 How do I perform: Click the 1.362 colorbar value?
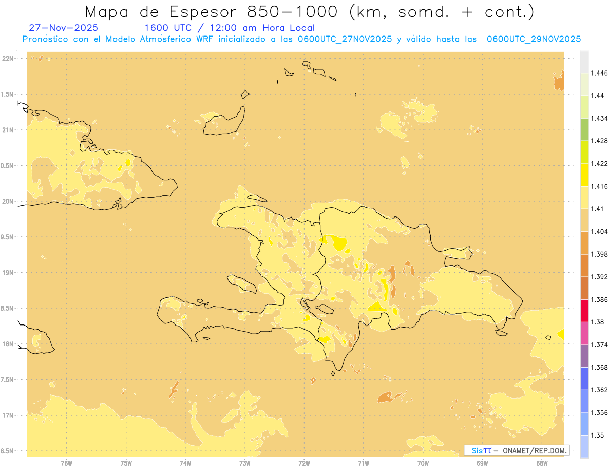599,390
